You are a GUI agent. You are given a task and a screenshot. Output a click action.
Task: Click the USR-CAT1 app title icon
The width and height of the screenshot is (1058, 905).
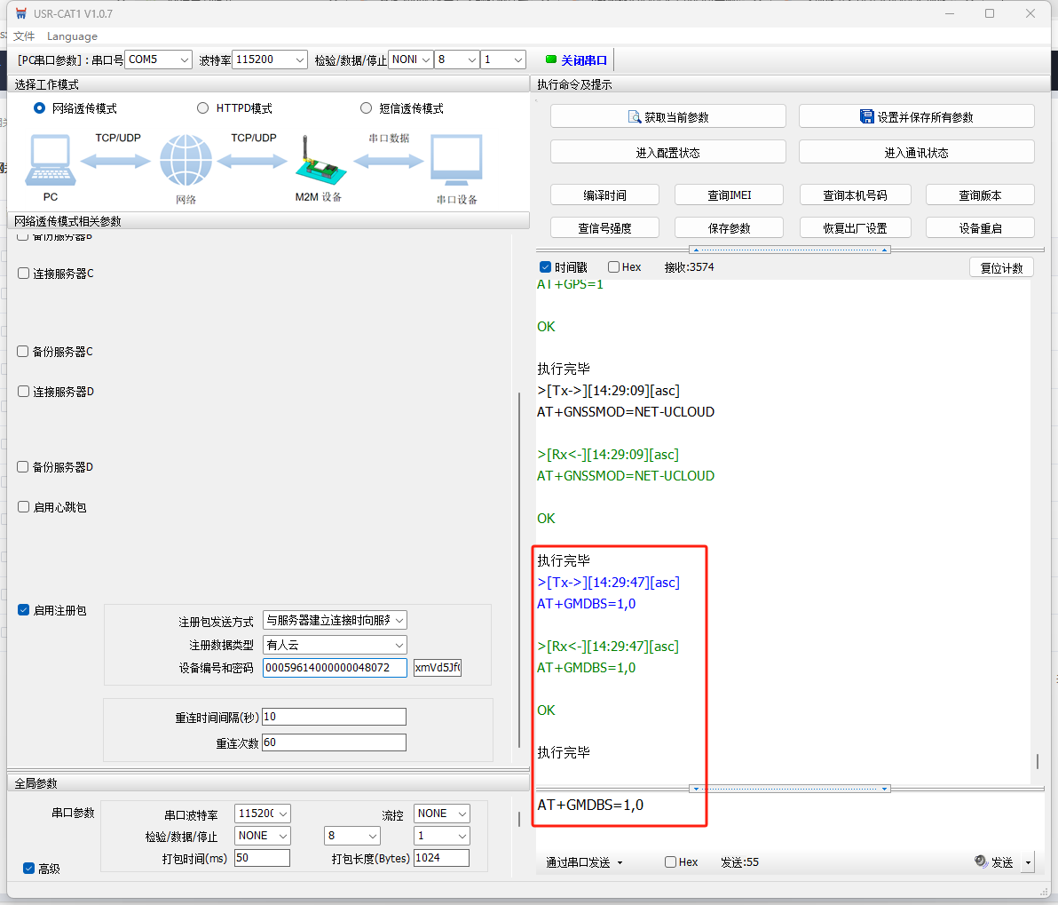[21, 13]
